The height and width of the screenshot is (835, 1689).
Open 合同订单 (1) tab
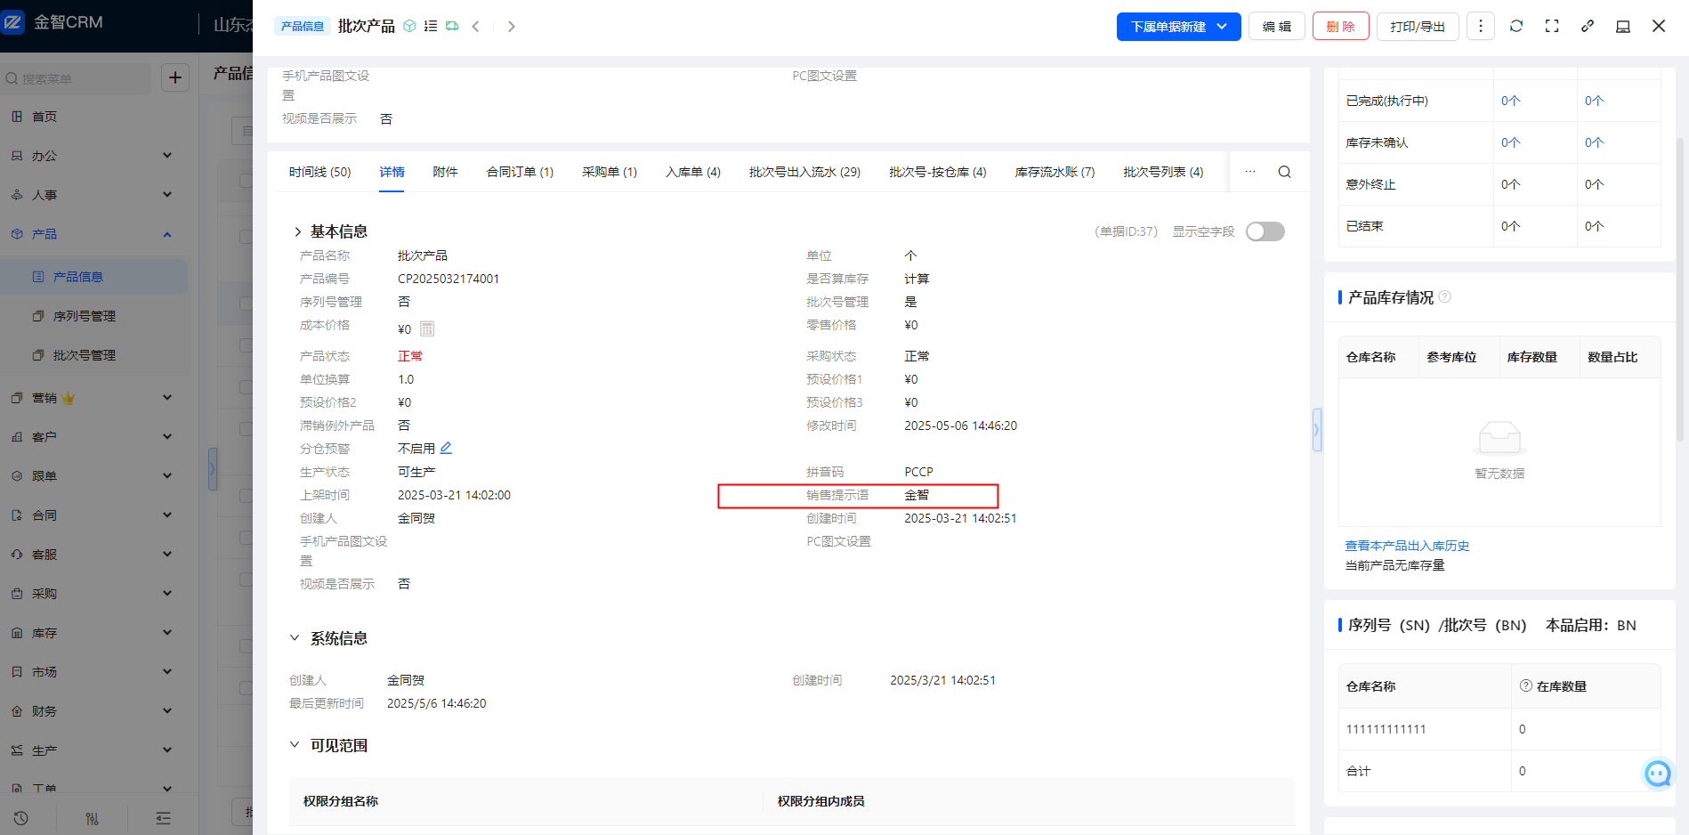520,172
